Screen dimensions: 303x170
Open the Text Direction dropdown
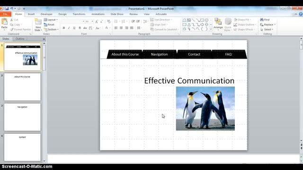coord(161,20)
